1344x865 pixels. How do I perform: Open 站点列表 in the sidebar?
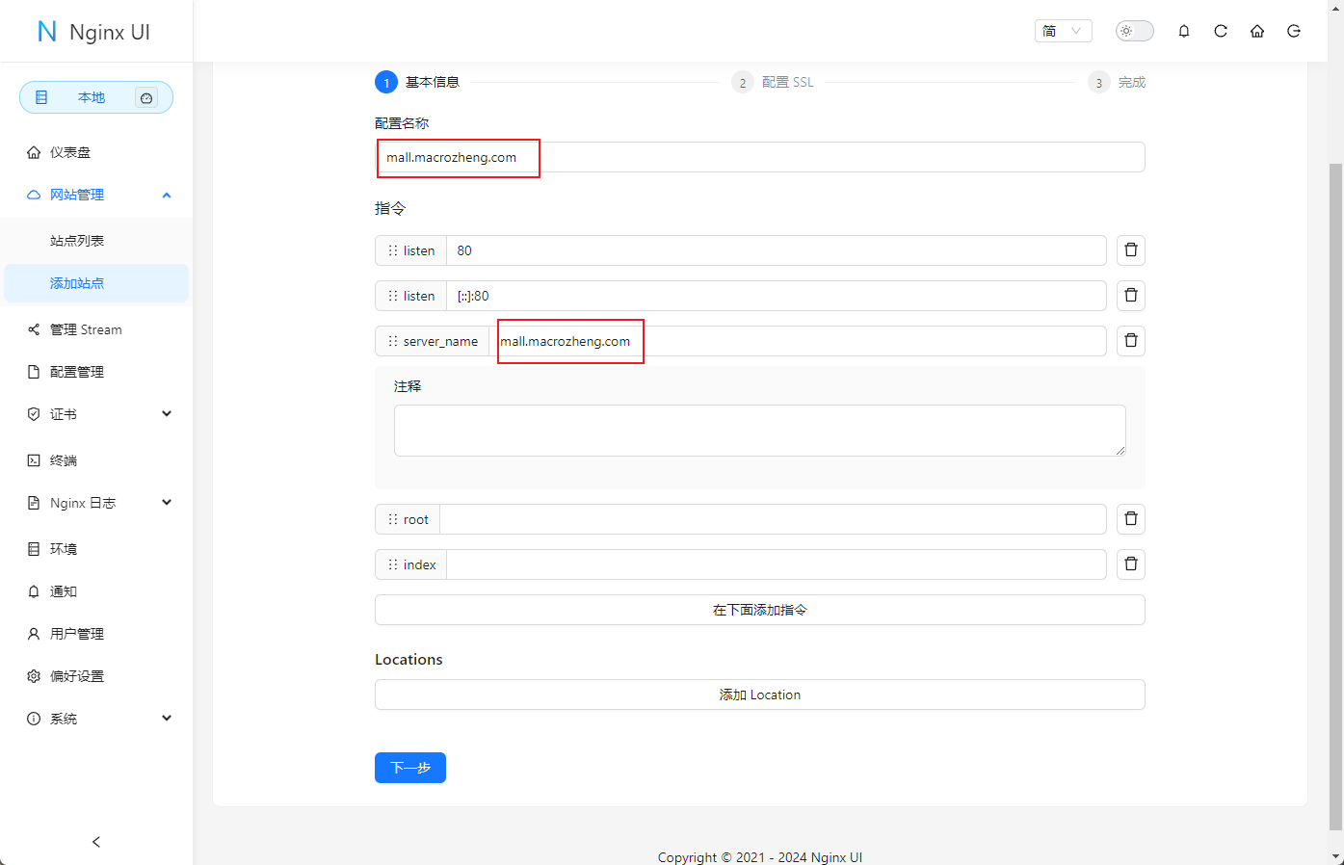pos(77,241)
